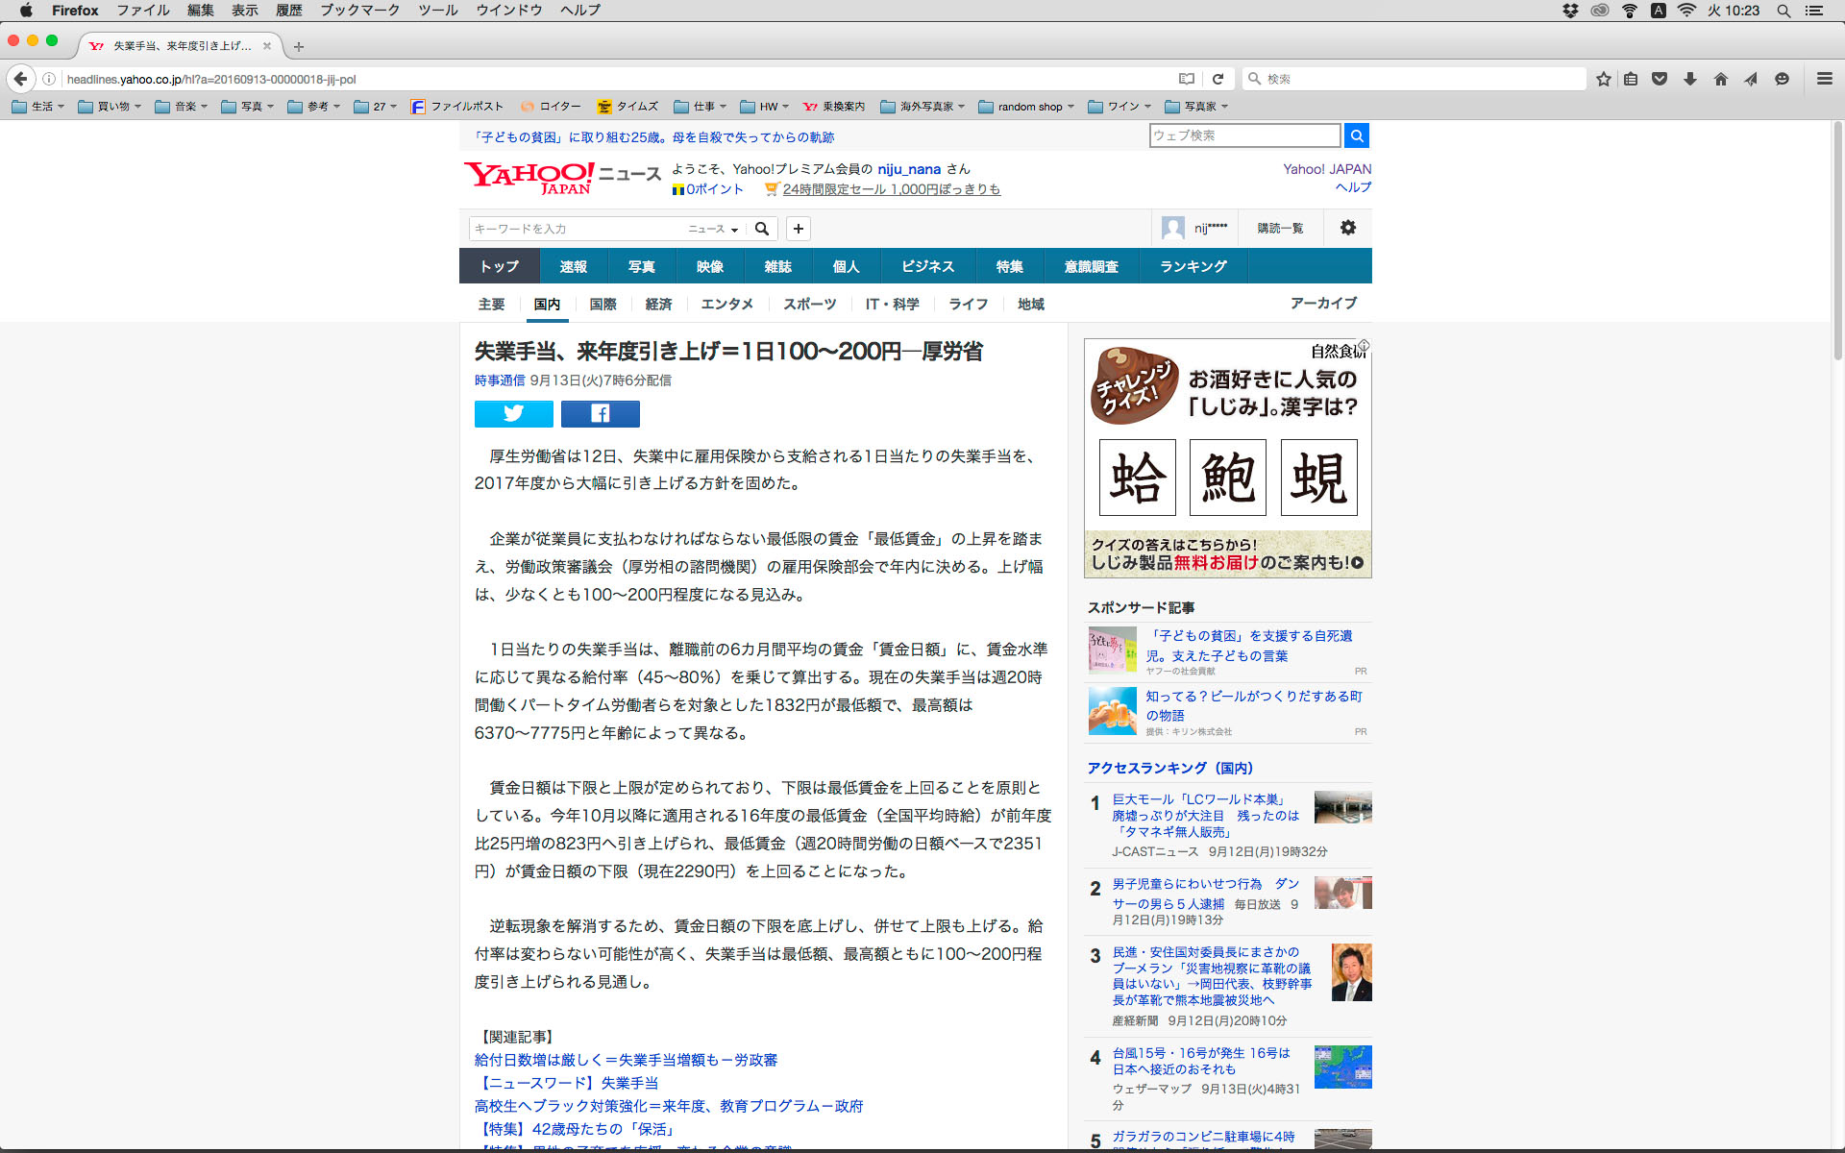Click the blue web search magnifier button
This screenshot has height=1153, width=1845.
[1356, 135]
